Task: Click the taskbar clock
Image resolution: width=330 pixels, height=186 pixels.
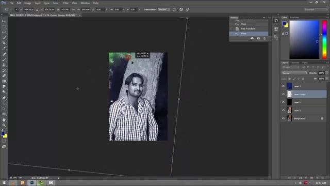Action: click(321, 183)
